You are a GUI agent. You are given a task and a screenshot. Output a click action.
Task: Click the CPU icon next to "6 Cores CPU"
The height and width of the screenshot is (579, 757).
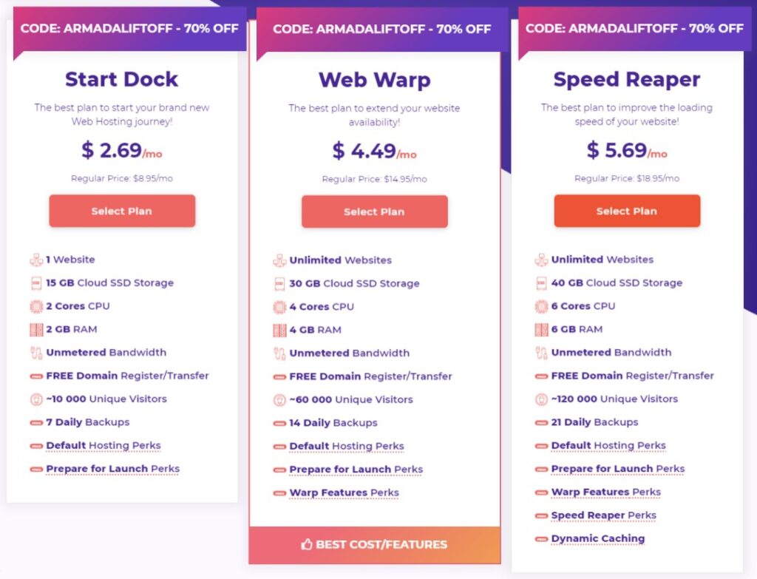[540, 306]
